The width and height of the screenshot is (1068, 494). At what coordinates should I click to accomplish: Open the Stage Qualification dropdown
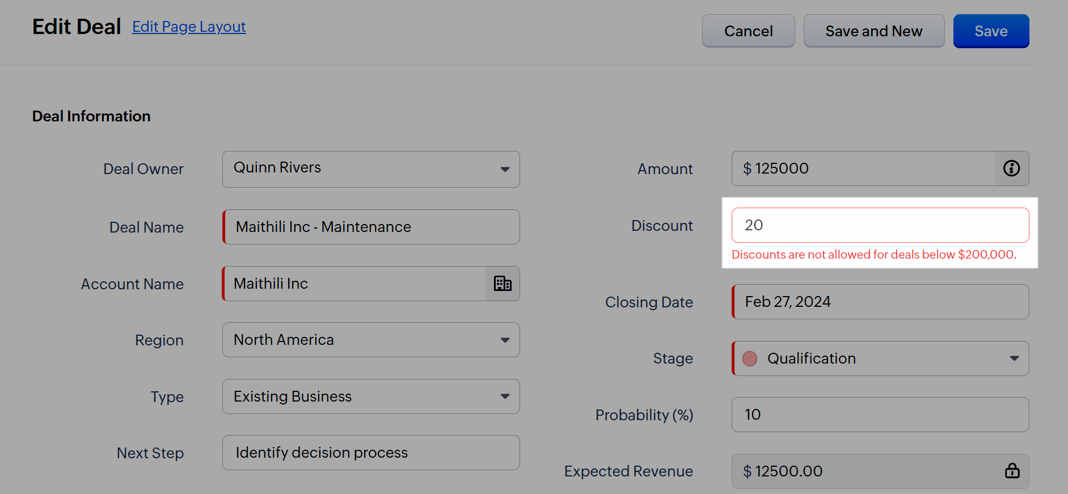pyautogui.click(x=1014, y=358)
